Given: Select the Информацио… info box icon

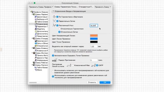Looking at the screenshot, I should (36, 60).
